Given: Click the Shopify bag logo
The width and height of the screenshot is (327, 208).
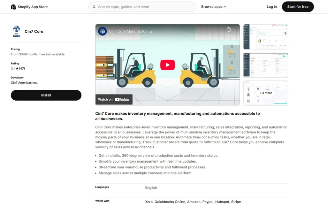Looking at the screenshot, I should click(13, 7).
